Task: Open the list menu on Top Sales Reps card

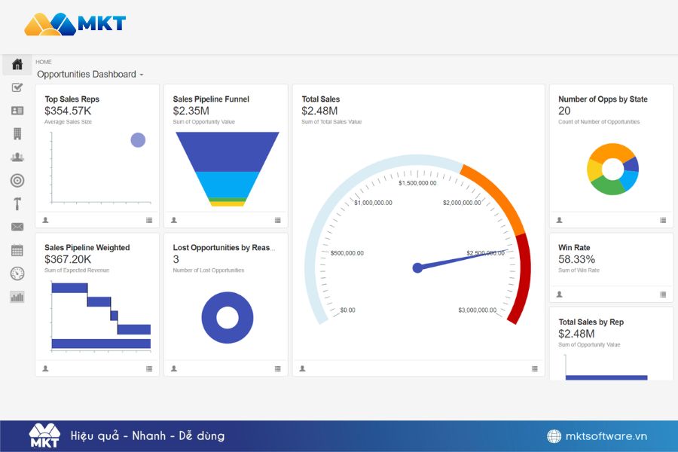Action: point(149,220)
